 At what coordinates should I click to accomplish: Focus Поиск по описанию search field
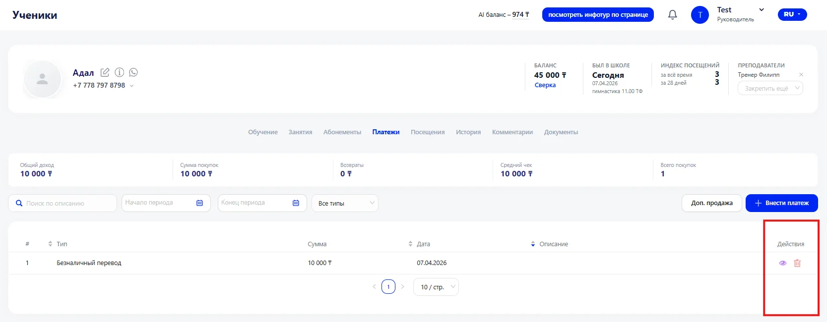63,203
